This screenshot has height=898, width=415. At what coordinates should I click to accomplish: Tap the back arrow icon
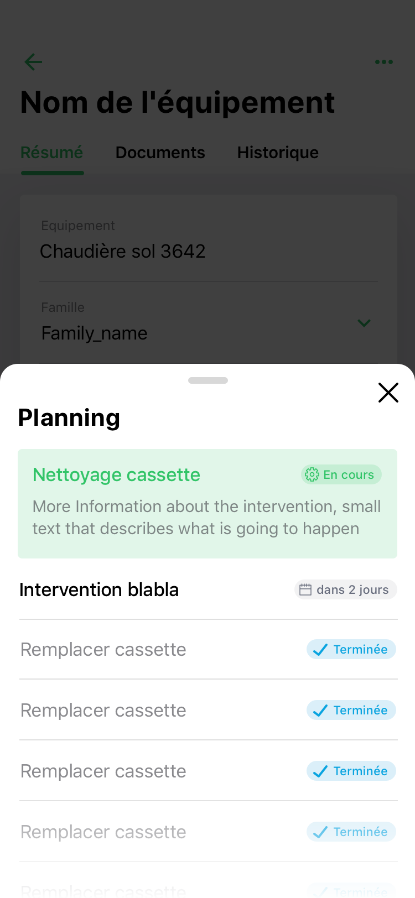(34, 62)
